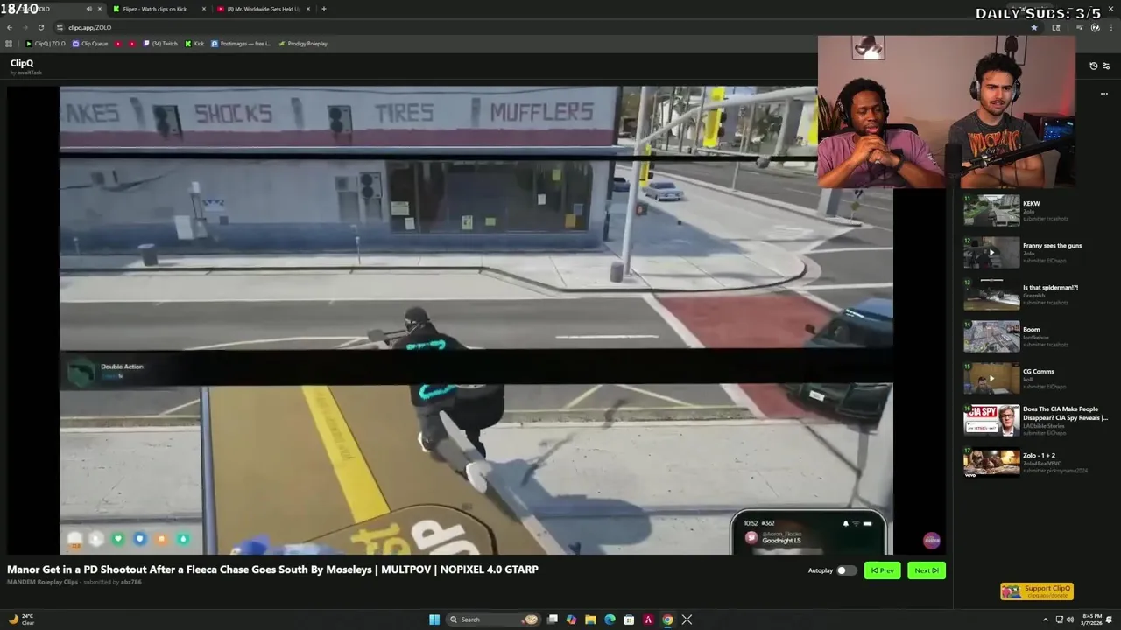Viewport: 1121px width, 630px height.
Task: Open the Clip Queue bookmark
Action: pyautogui.click(x=90, y=44)
